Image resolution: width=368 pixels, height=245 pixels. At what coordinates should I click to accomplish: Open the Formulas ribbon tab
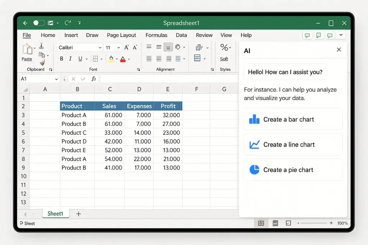pos(156,35)
